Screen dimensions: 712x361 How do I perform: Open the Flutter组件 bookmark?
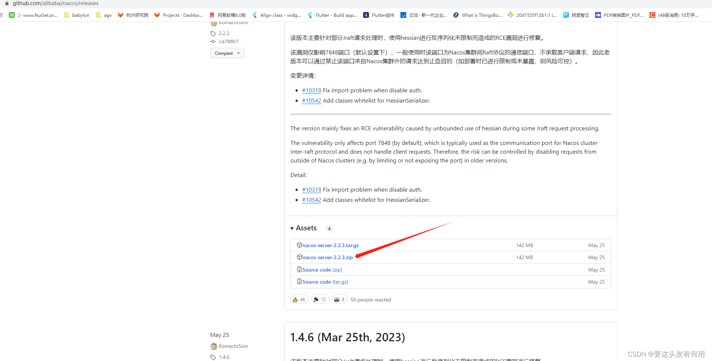coord(379,15)
